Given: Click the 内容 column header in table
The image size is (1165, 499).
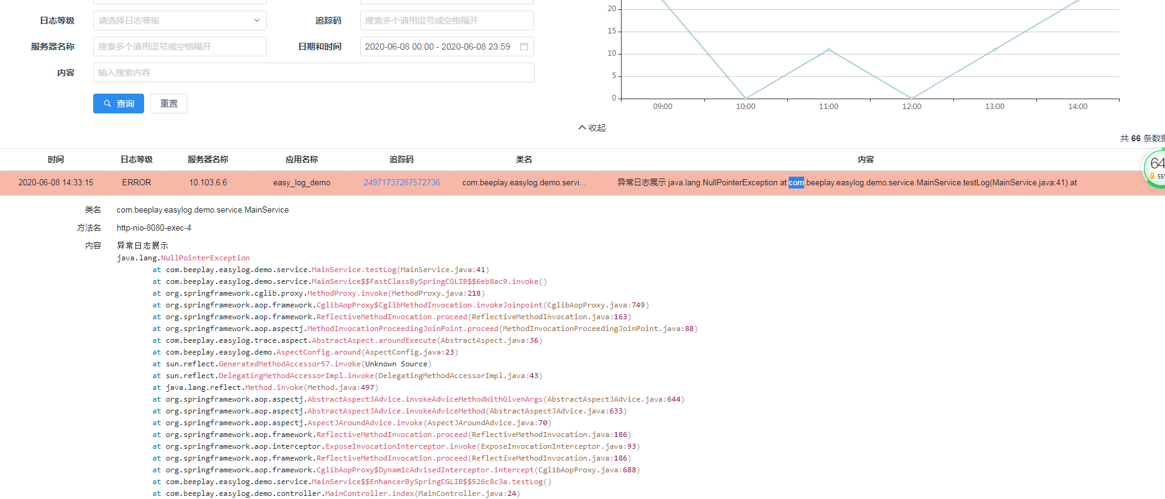Looking at the screenshot, I should tap(866, 159).
